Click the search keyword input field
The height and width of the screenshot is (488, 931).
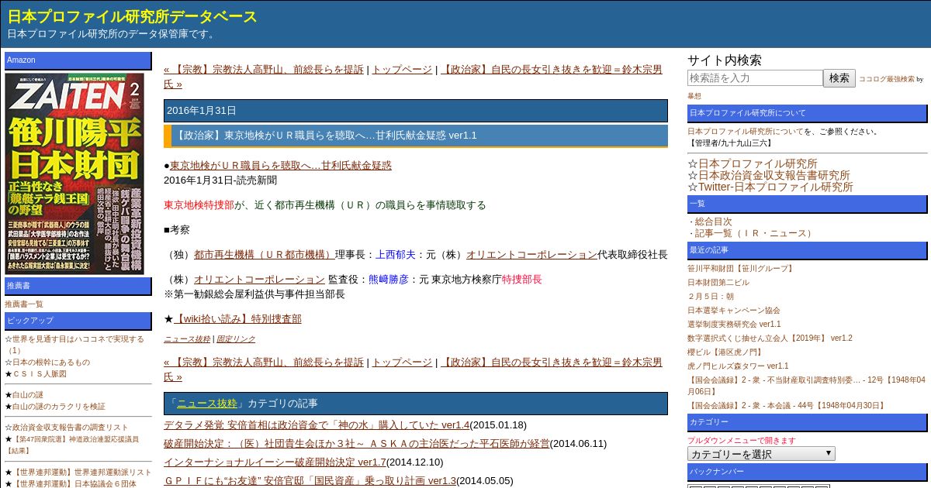755,78
